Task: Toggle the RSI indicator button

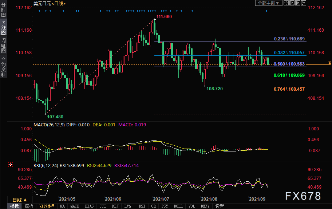Action: pyautogui.click(x=142, y=206)
